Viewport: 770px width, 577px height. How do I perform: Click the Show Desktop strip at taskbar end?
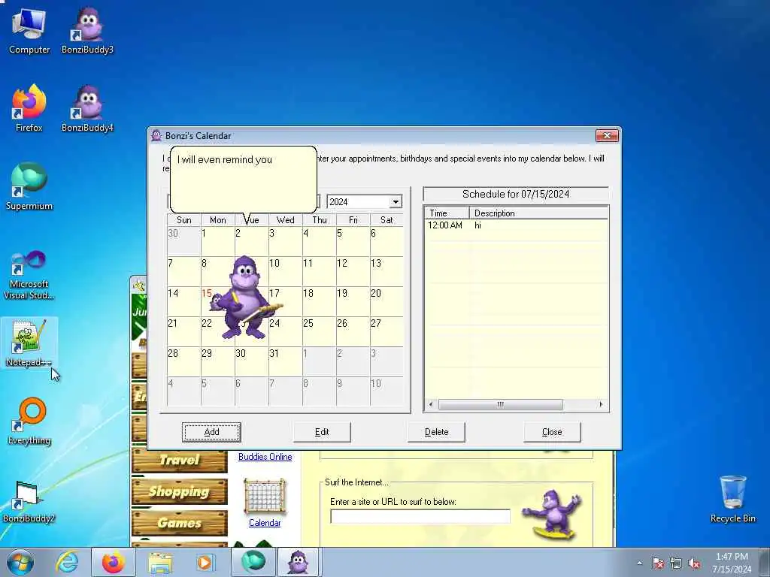point(765,562)
